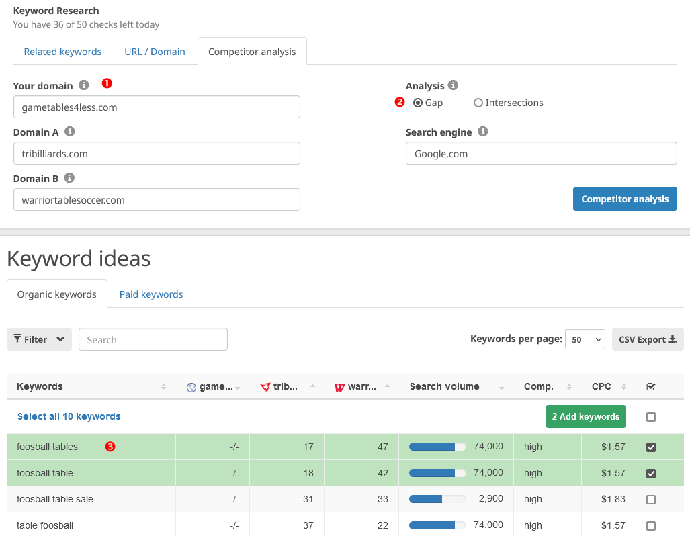Click 'You have 36 of 50 checks' text
The width and height of the screenshot is (690, 536).
[x=86, y=24]
